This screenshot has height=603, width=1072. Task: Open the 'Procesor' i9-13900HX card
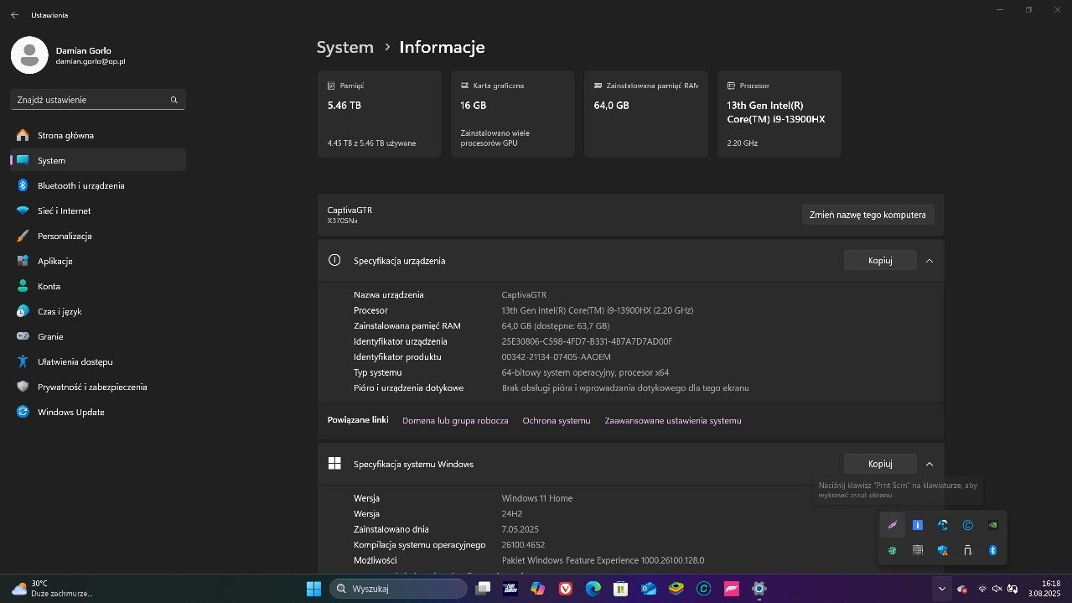pos(779,114)
